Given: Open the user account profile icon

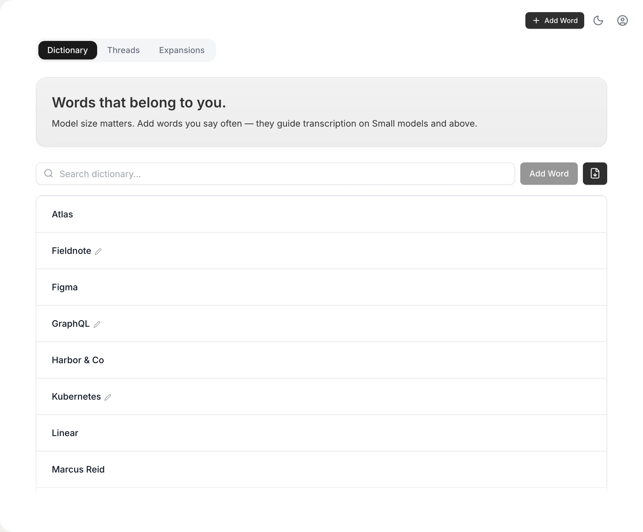Looking at the screenshot, I should [x=622, y=20].
